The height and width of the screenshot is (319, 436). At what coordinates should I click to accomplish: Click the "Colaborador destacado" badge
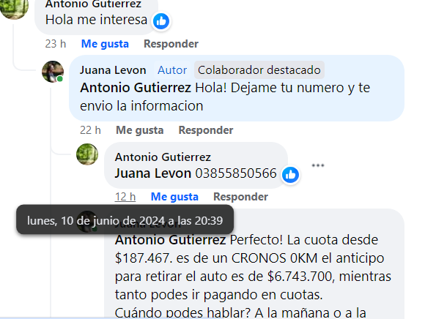tap(259, 70)
